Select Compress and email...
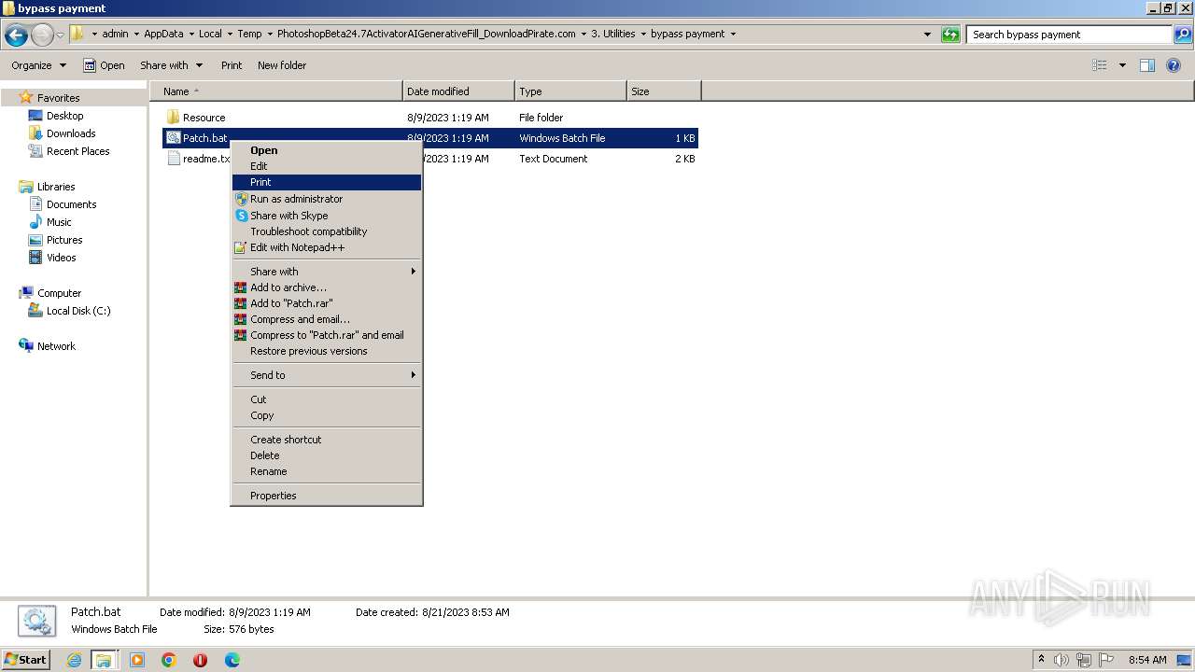This screenshot has width=1195, height=672. 327,319
